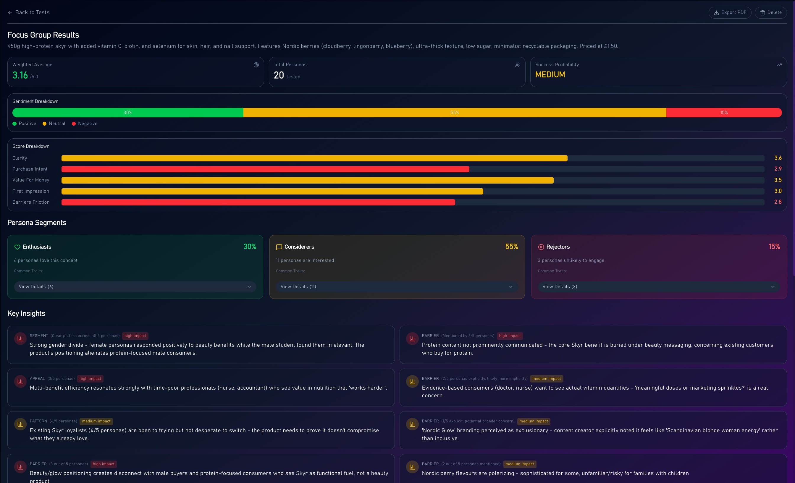Click the chart icon on the SEGMENT insight
This screenshot has height=483, width=795.
tap(20, 338)
